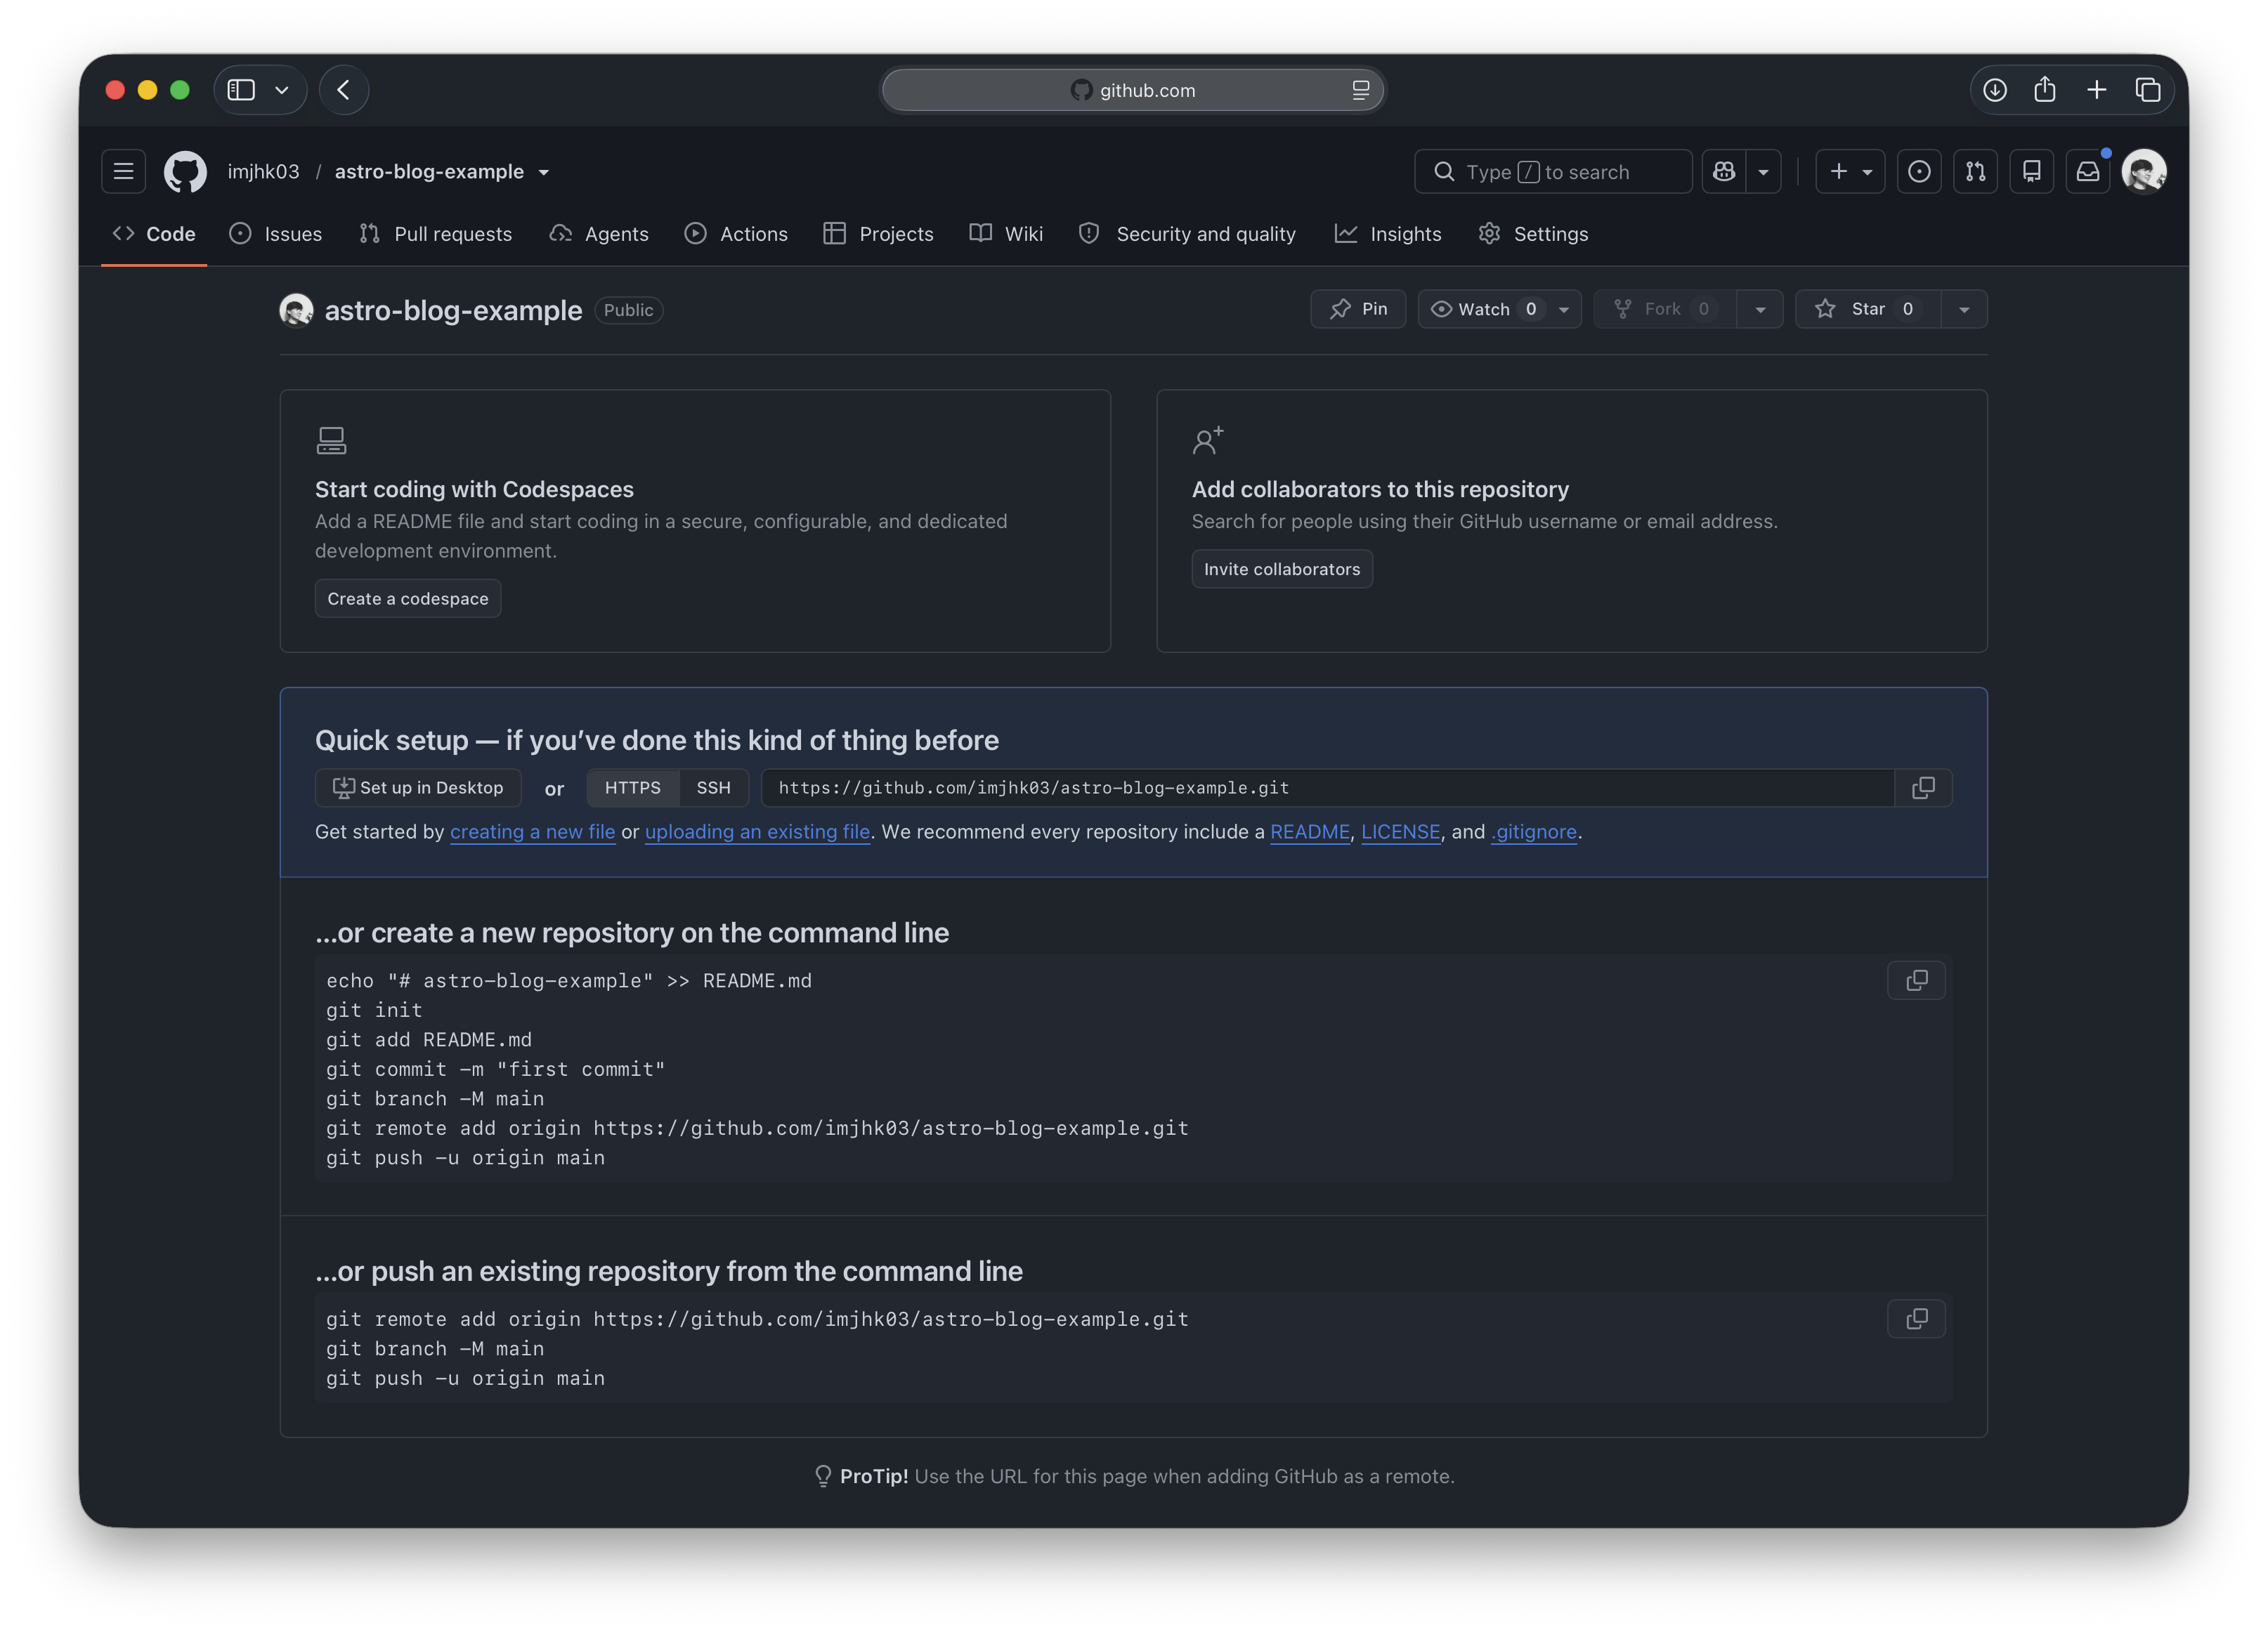Follow the creating a new file link
The image size is (2268, 1632).
[533, 831]
